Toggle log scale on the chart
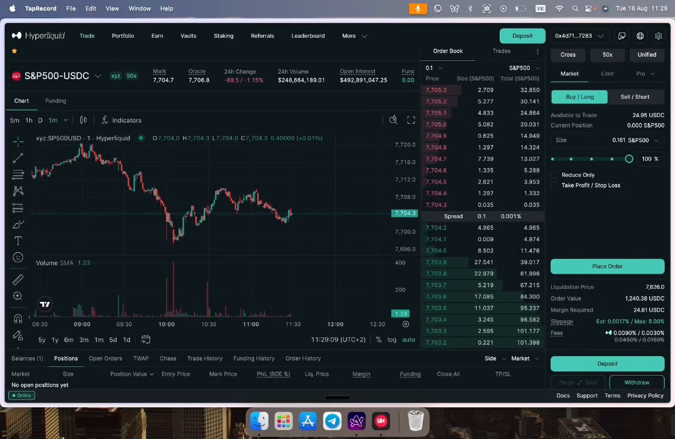The height and width of the screenshot is (439, 675). [392, 340]
